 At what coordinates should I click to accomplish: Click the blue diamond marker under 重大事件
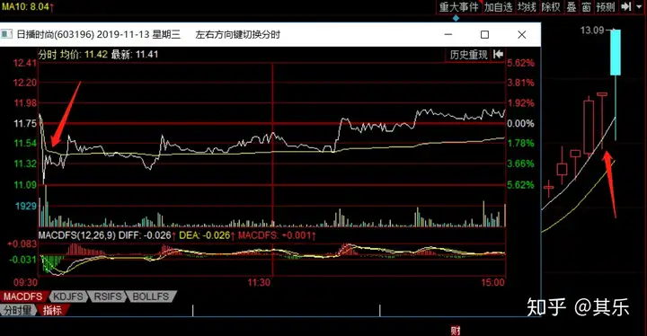coord(456,18)
